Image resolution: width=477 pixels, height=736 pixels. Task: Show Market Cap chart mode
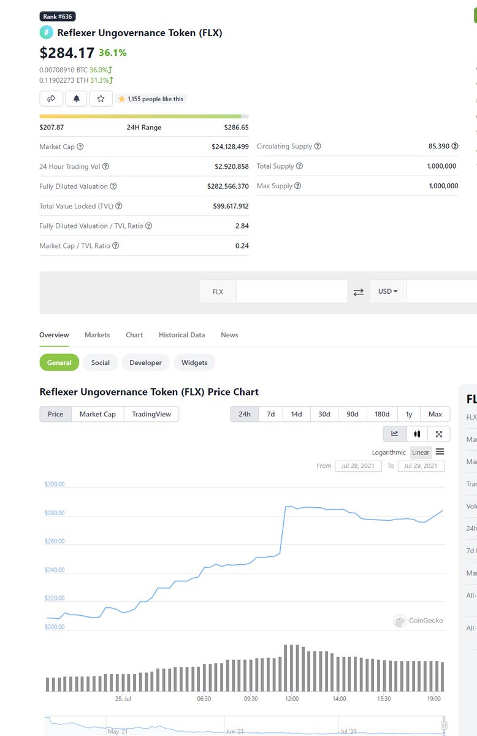click(x=97, y=414)
